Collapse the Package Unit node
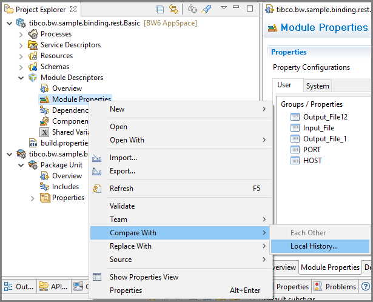Image resolution: width=373 pixels, height=302 pixels. [x=21, y=166]
